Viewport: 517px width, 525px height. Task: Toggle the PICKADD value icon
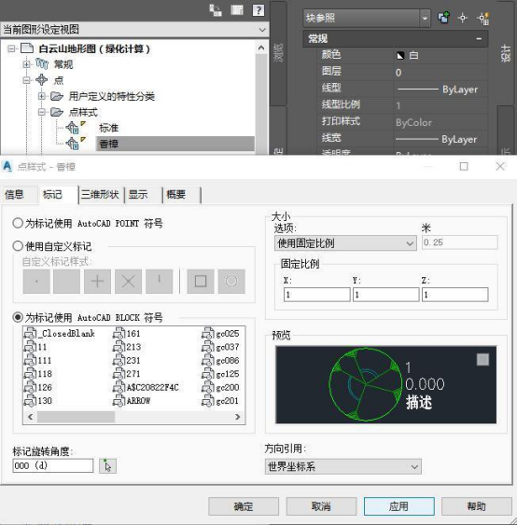(x=443, y=18)
